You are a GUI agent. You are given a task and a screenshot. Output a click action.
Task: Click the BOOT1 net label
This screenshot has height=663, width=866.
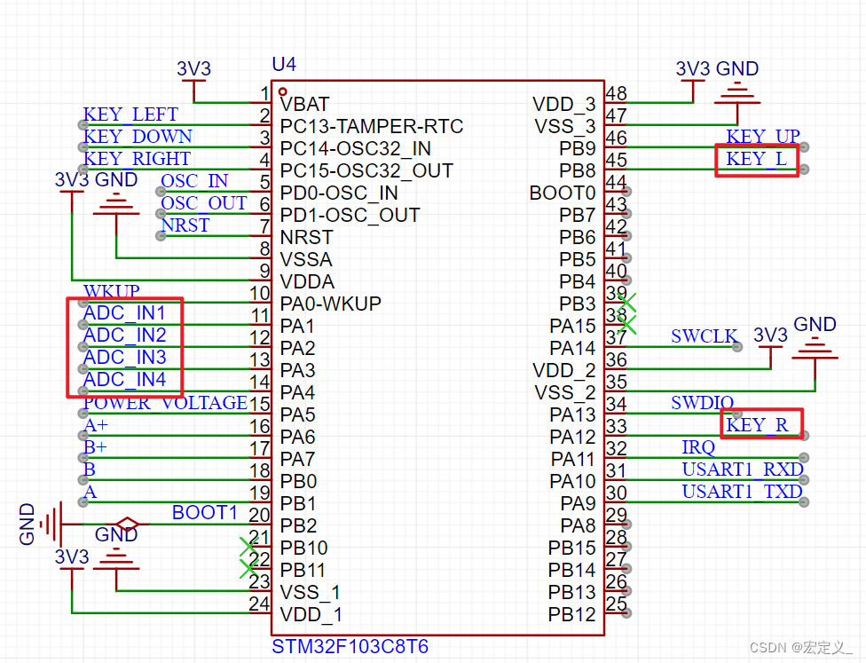(x=204, y=513)
